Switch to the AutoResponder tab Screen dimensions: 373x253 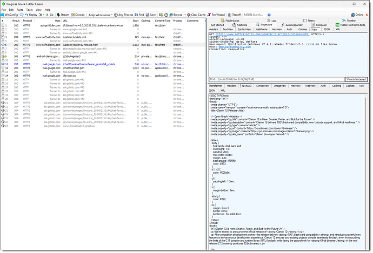pos(294,25)
